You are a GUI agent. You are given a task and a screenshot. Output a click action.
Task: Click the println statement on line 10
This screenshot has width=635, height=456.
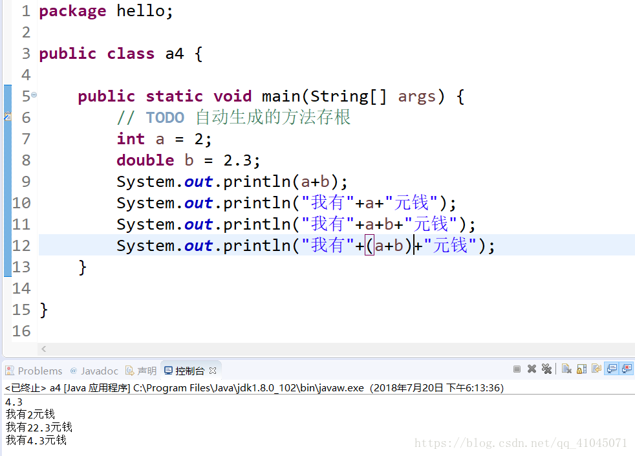(286, 203)
